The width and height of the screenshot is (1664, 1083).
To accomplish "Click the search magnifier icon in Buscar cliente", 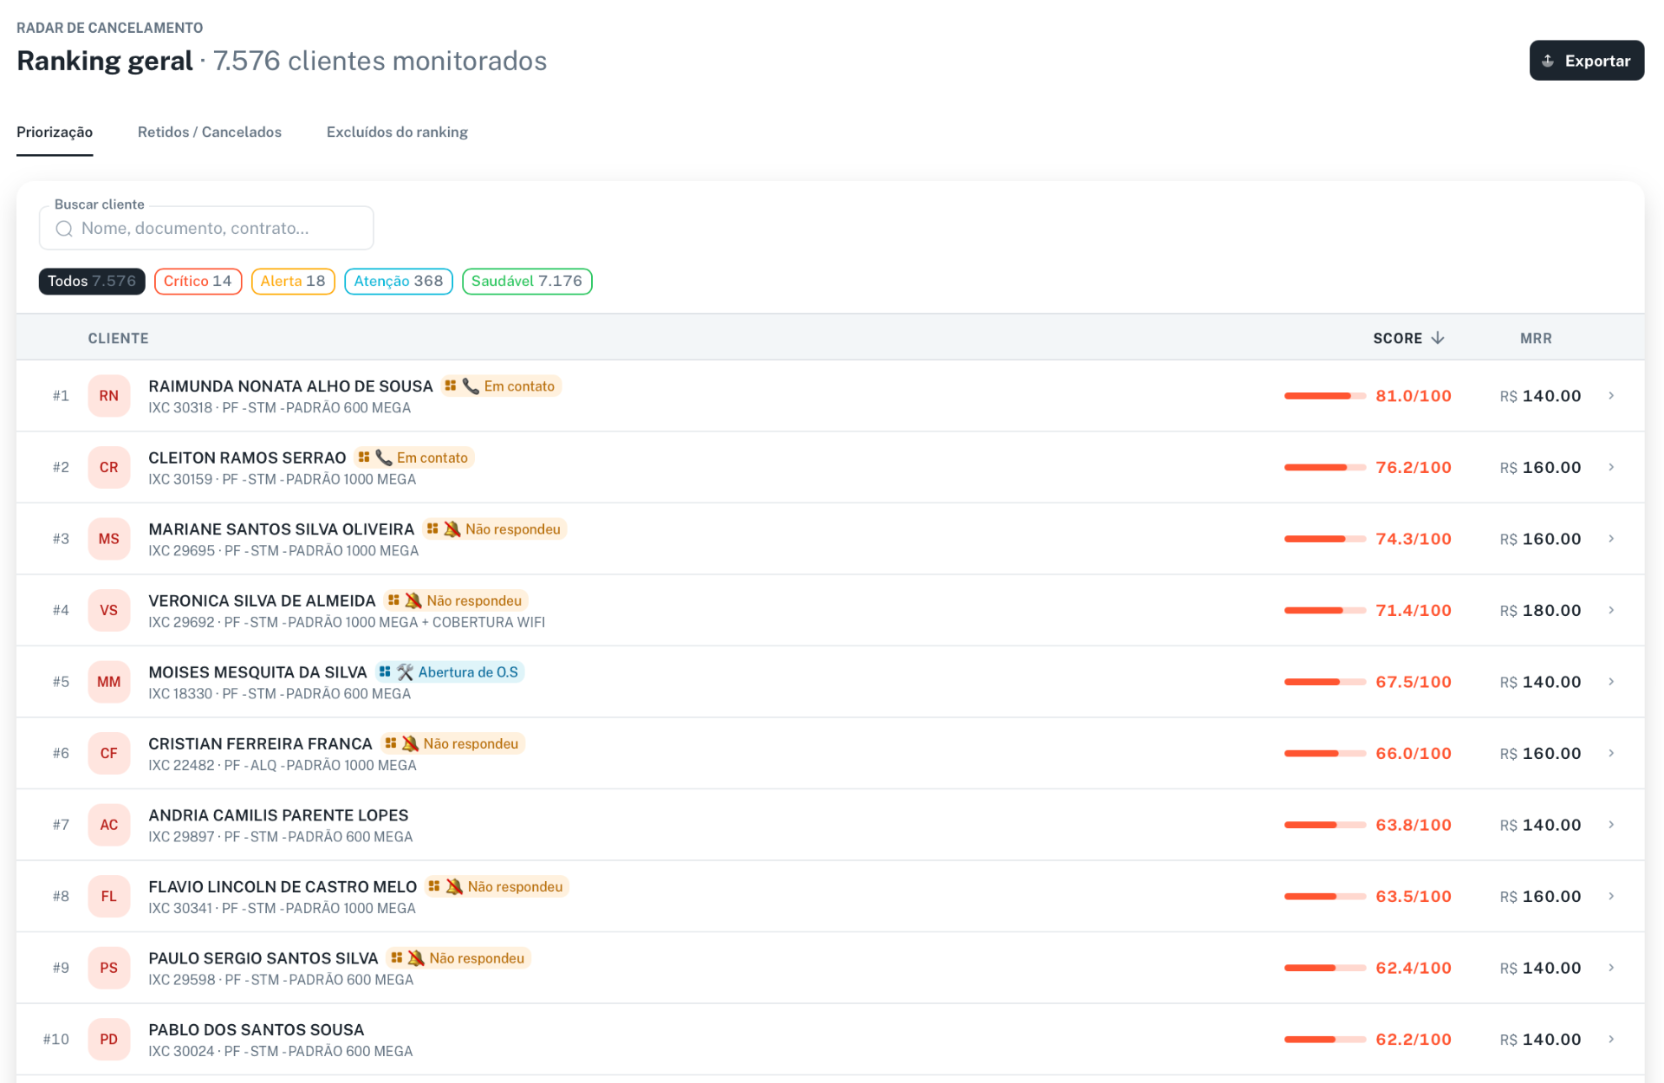I will (x=64, y=229).
